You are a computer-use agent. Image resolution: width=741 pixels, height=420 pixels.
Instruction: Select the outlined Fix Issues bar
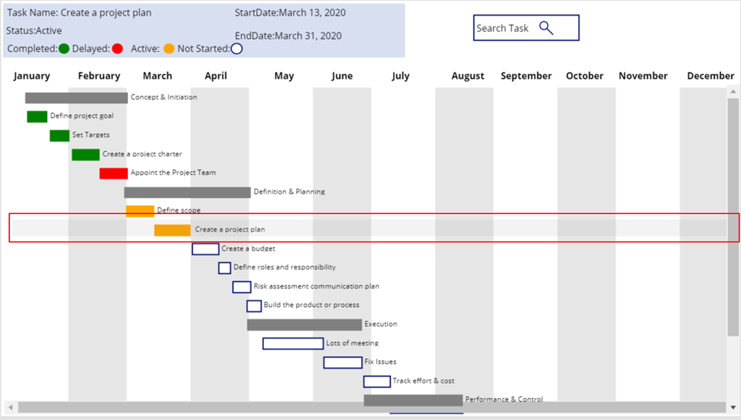click(x=343, y=362)
